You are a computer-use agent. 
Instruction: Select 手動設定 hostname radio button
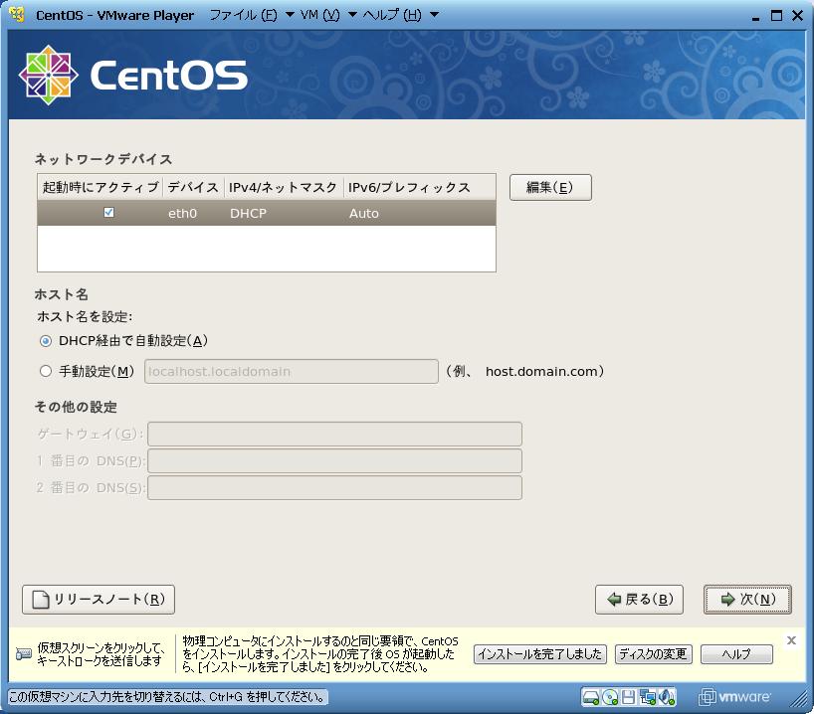[x=46, y=372]
